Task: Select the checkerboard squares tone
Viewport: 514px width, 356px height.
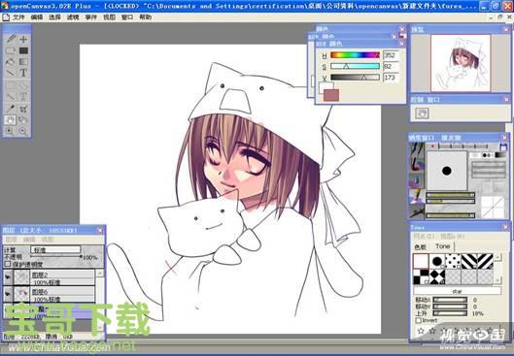Action: pos(421,276)
